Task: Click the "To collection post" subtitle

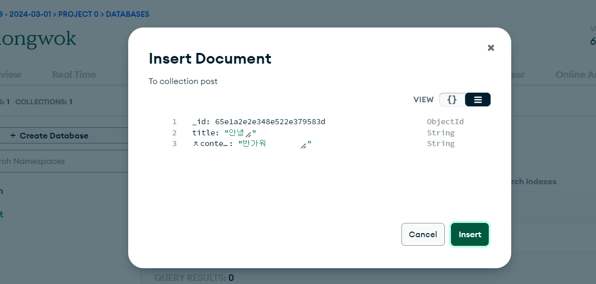Action: click(183, 81)
